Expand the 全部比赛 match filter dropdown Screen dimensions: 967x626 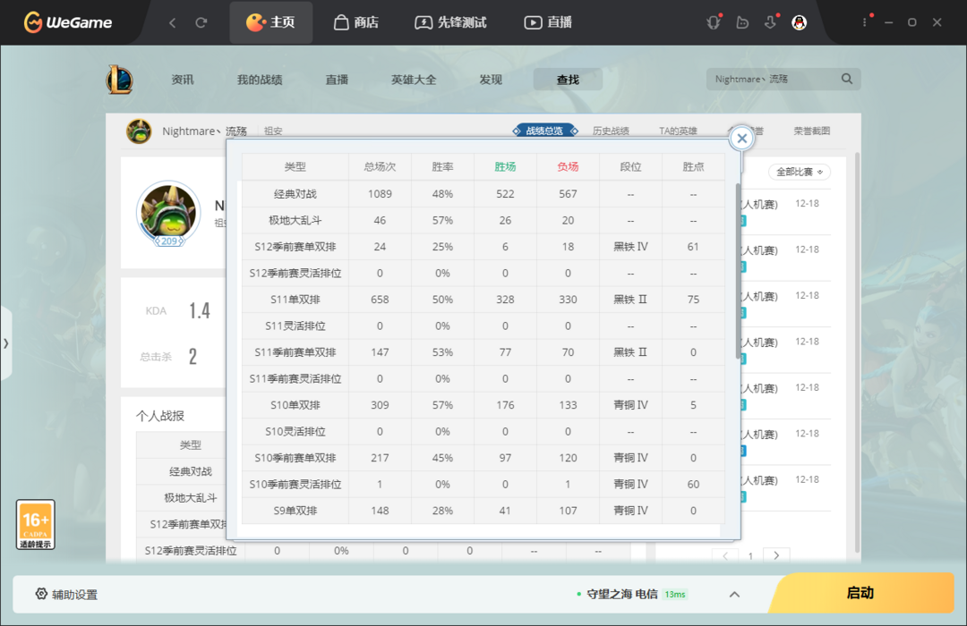(800, 172)
